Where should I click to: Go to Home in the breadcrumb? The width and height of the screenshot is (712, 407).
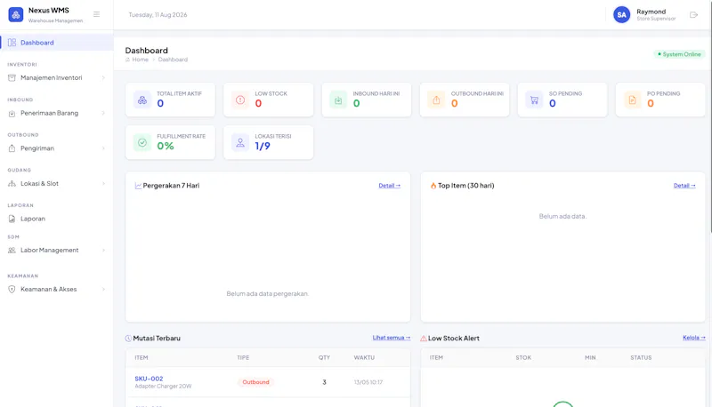[x=140, y=60]
